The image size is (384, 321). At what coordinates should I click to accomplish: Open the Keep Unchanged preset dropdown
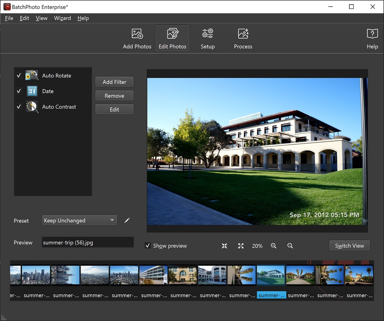pyautogui.click(x=79, y=220)
